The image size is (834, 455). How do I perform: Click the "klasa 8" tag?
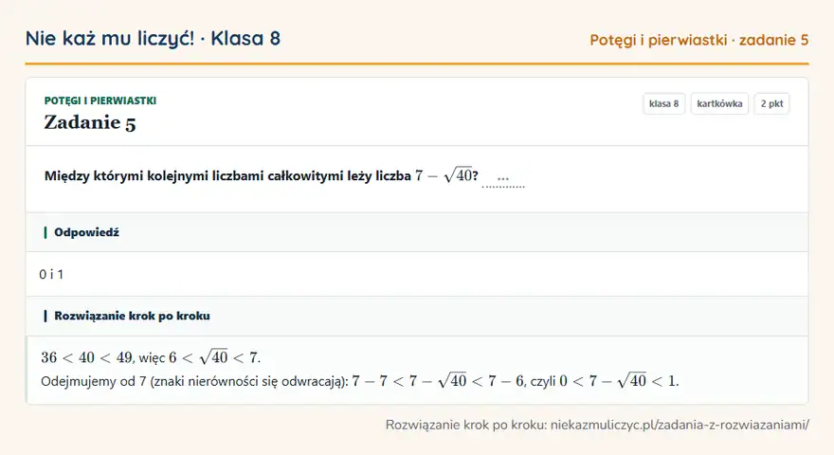click(x=663, y=103)
